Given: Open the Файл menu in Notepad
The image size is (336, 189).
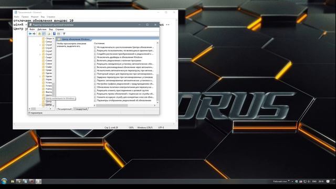Looking at the screenshot, I should (16, 17).
